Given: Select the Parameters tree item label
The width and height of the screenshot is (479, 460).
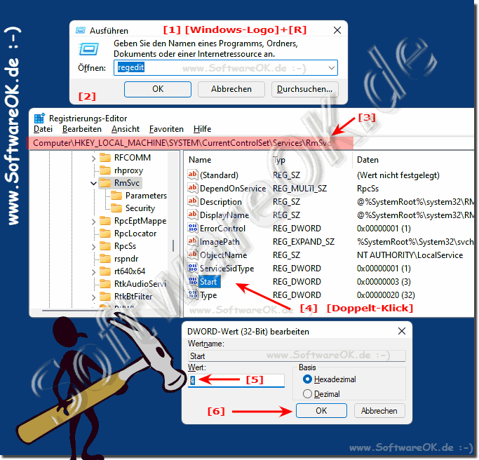Looking at the screenshot, I should click(x=146, y=196).
